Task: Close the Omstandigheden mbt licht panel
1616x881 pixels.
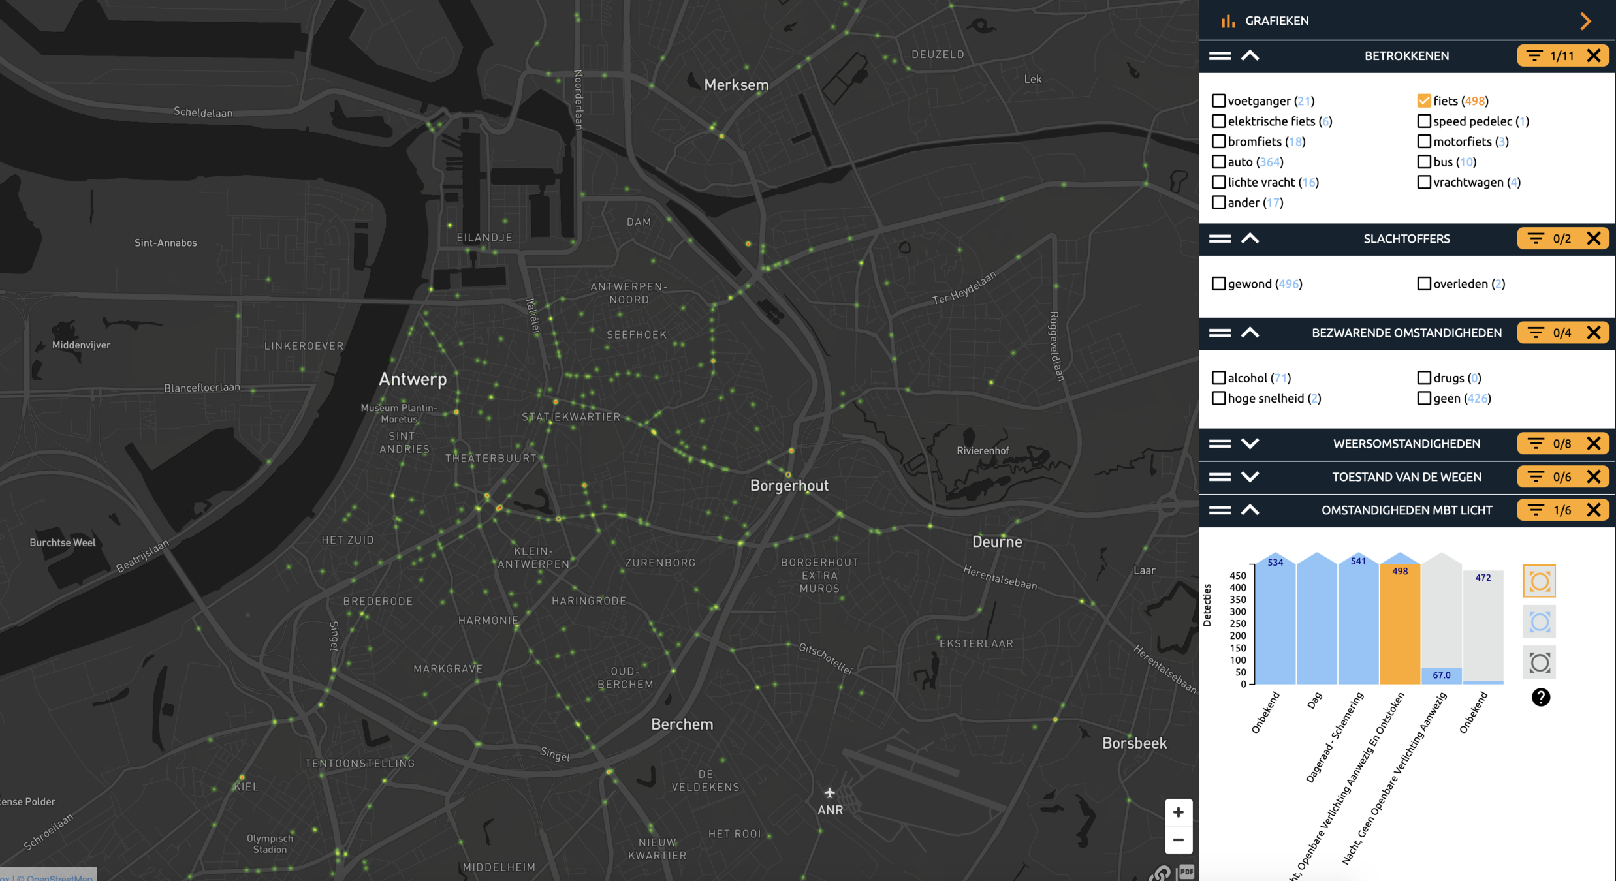Action: click(x=1594, y=510)
